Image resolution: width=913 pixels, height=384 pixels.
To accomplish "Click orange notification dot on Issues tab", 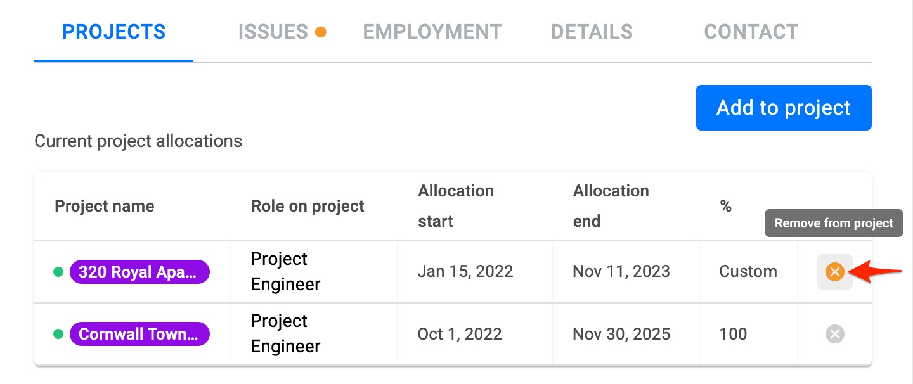I will 321,32.
